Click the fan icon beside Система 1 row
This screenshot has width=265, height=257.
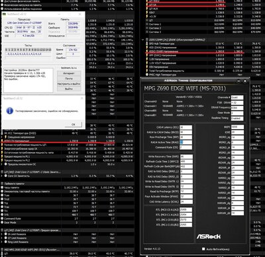[147, 25]
